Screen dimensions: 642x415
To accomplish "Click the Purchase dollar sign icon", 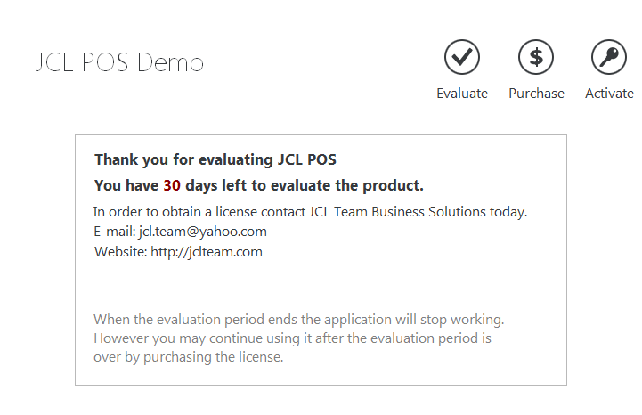I will (x=536, y=58).
